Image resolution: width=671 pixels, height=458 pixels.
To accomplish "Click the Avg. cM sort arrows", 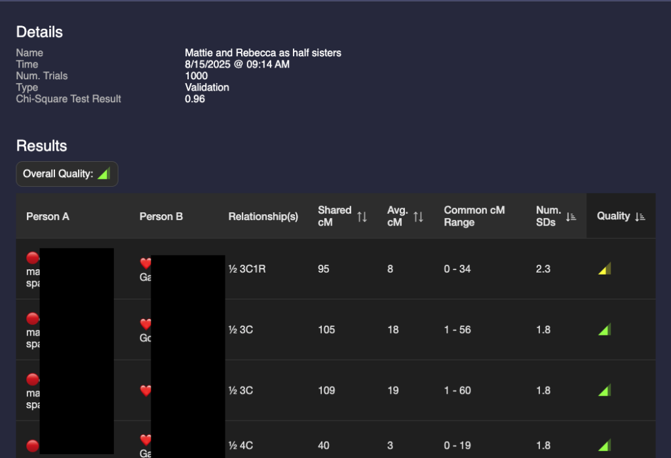I will pos(418,216).
